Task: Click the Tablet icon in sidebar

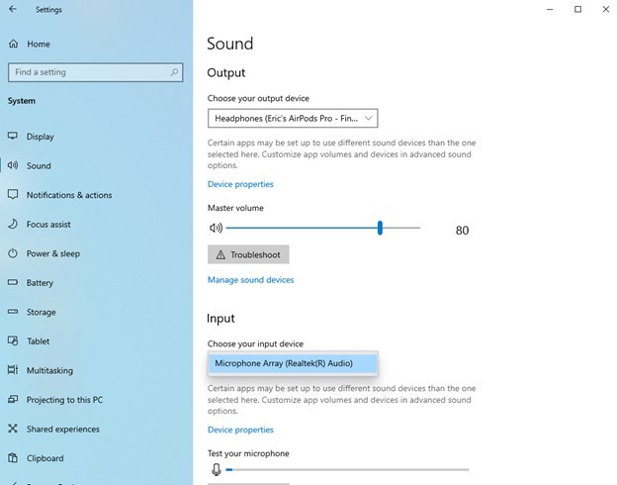Action: pyautogui.click(x=13, y=340)
